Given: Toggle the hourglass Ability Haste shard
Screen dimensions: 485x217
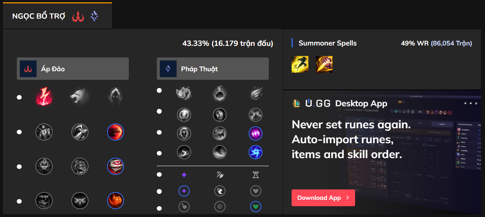Looking at the screenshot, I should [255, 174].
